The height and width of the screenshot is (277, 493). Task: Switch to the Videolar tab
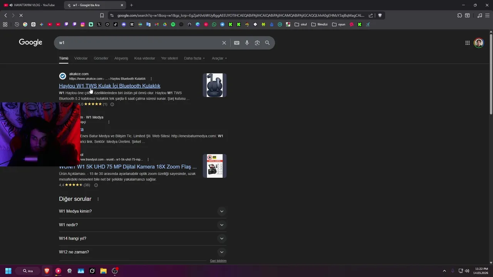(81, 58)
